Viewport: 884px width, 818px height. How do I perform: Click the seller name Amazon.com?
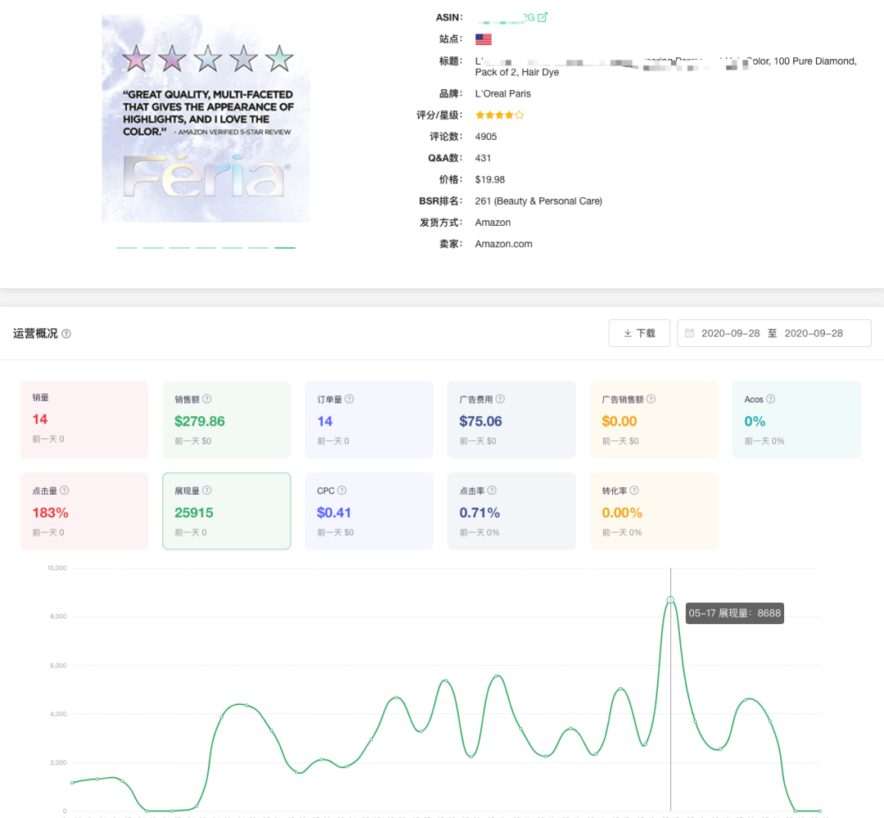point(503,244)
